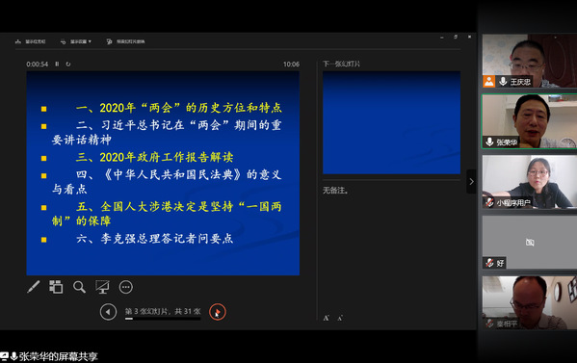Select 王庆忠's video tile
Image resolution: width=577 pixels, height=363 pixels.
pos(530,61)
